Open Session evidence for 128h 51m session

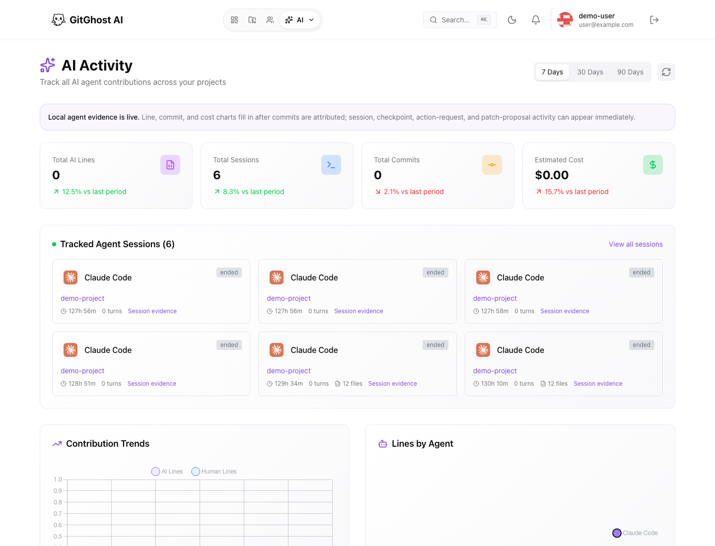[x=151, y=384]
